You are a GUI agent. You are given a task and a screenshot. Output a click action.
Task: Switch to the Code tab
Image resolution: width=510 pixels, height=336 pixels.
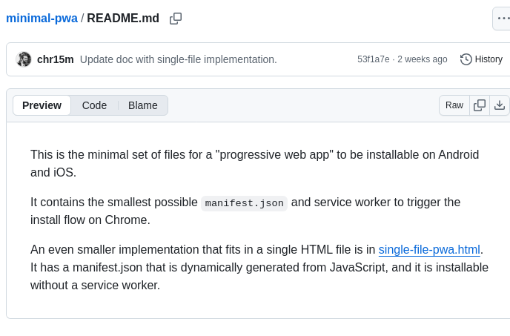coord(94,105)
